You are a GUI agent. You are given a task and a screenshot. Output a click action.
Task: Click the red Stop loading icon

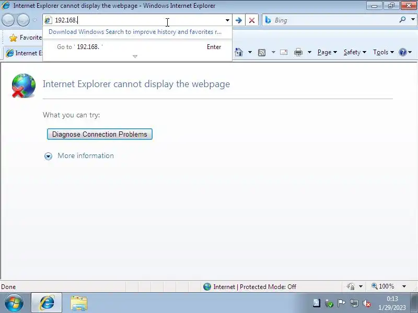point(252,20)
